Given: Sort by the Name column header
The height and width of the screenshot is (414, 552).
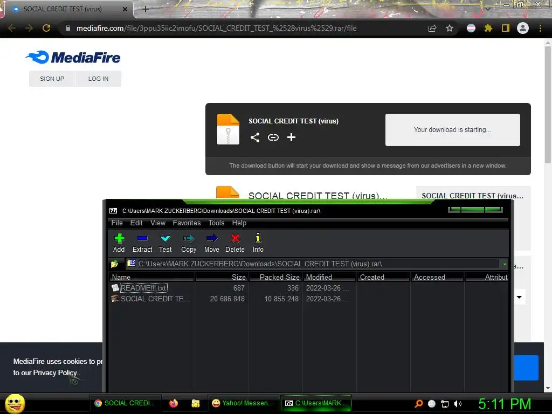Looking at the screenshot, I should [x=151, y=277].
